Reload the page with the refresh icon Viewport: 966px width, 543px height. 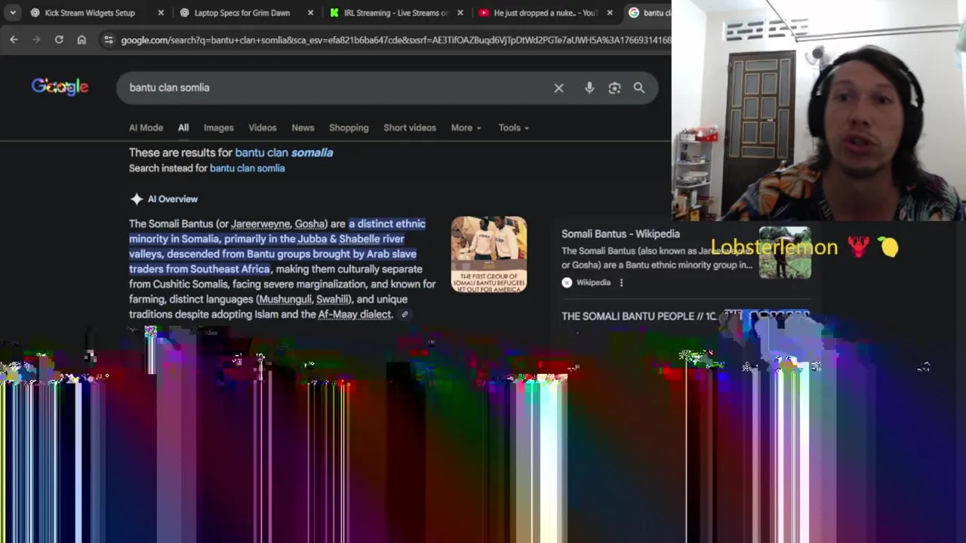[59, 39]
